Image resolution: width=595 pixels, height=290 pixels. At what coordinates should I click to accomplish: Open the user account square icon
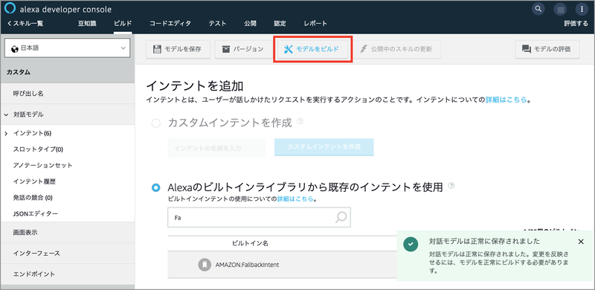(x=560, y=9)
